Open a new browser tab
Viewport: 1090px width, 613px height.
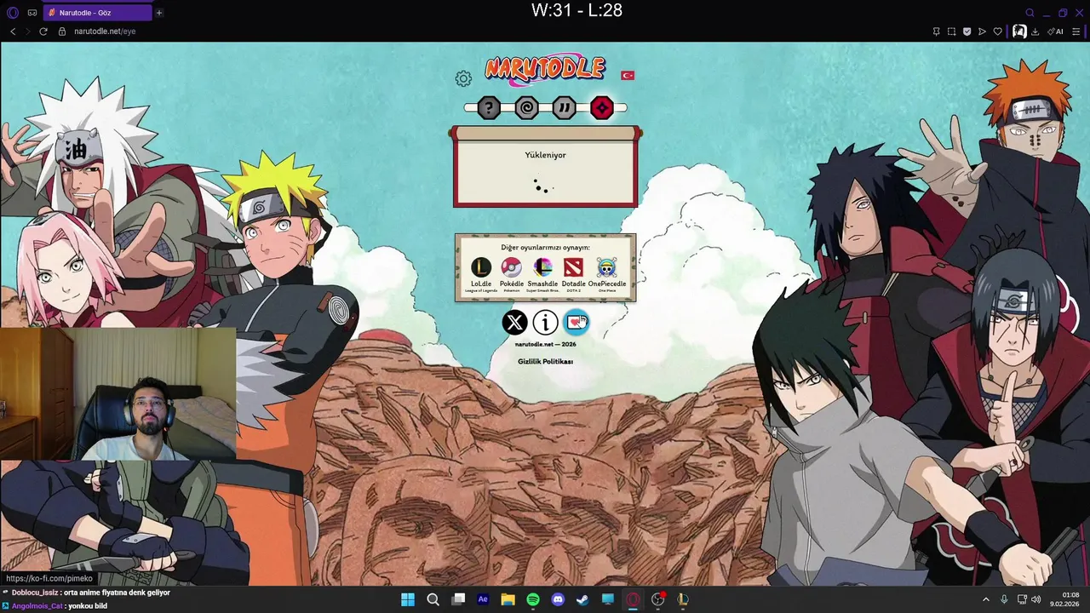[158, 13]
